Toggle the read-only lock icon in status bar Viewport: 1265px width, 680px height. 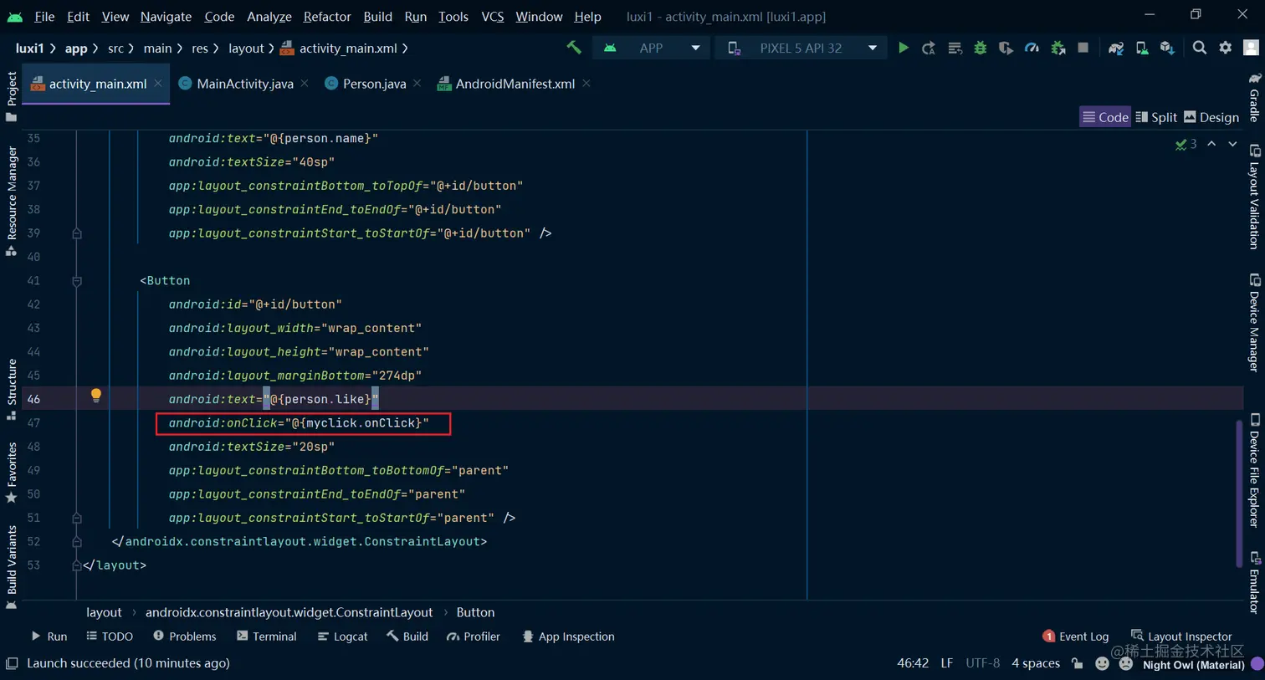pos(1078,663)
